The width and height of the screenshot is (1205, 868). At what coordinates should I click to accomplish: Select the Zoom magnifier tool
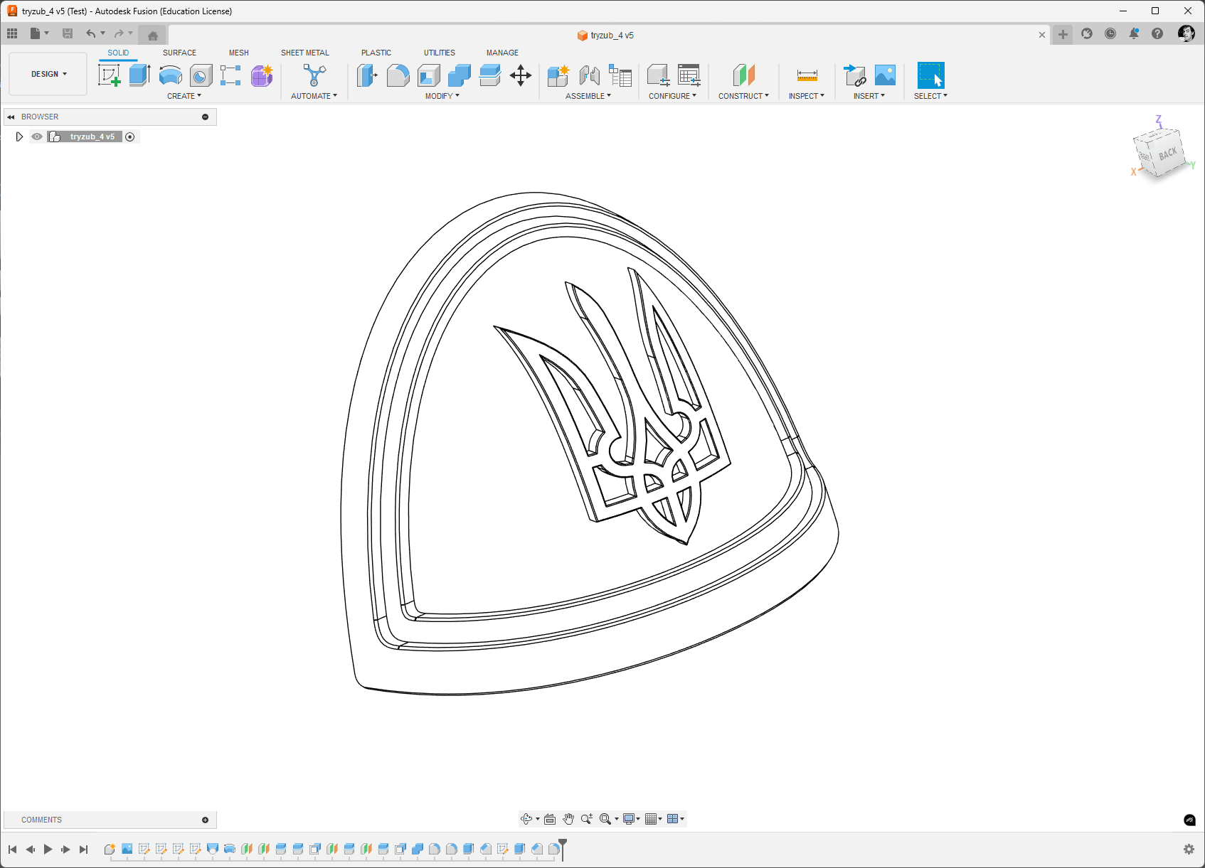(x=587, y=819)
